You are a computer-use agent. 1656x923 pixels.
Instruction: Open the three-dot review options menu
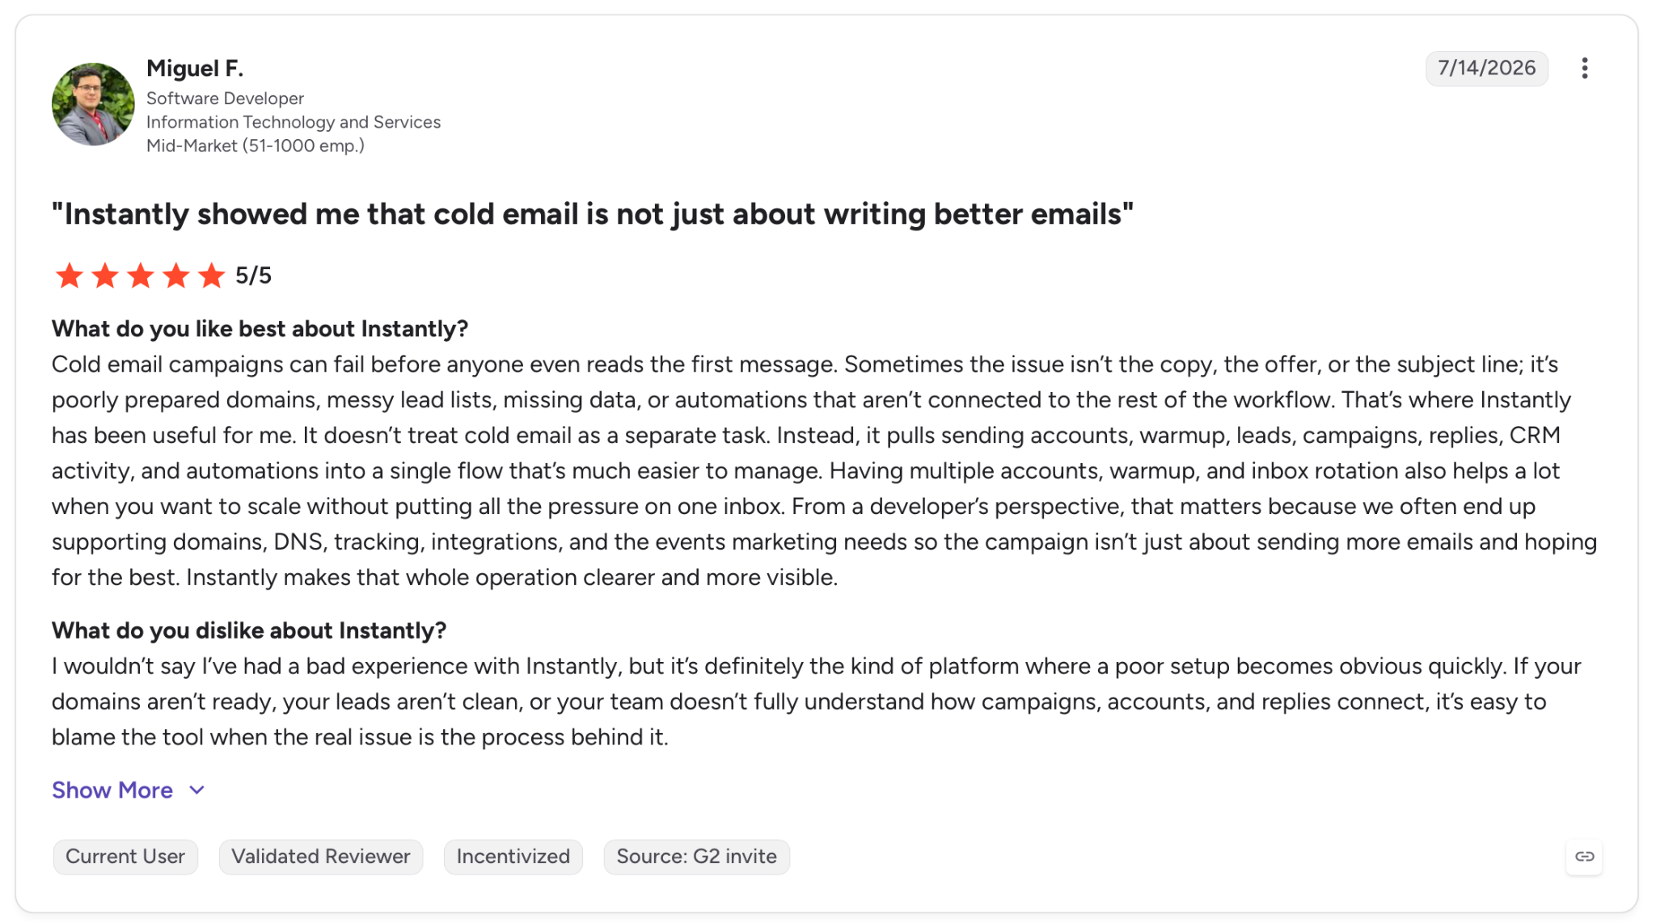pos(1584,68)
